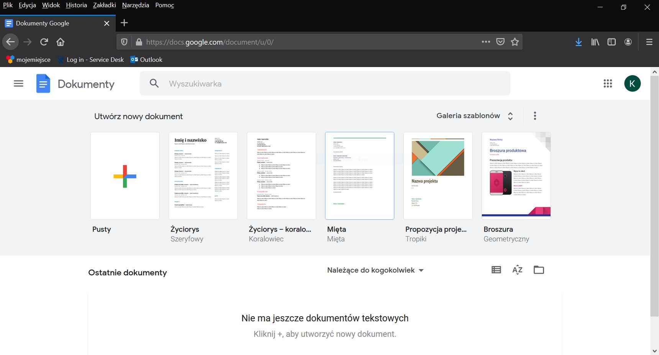Open the file picker folder icon
This screenshot has width=659, height=355.
coord(539,270)
